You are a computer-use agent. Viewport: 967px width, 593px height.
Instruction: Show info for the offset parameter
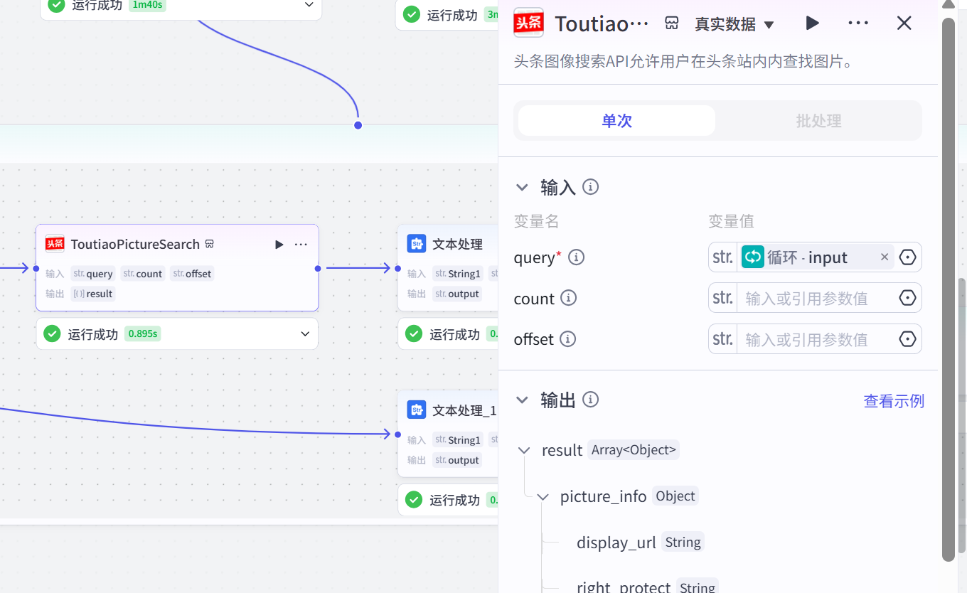(x=567, y=339)
